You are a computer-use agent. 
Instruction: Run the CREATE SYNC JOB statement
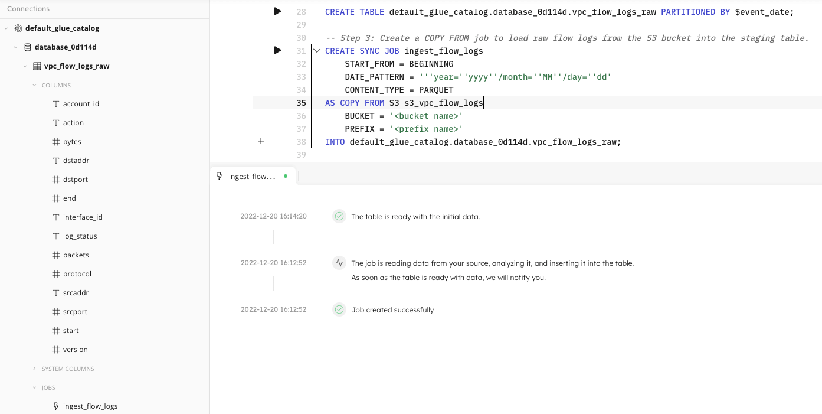pos(277,50)
